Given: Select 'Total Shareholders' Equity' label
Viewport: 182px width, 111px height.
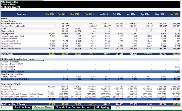Looking at the screenshot, I should [x=14, y=99].
